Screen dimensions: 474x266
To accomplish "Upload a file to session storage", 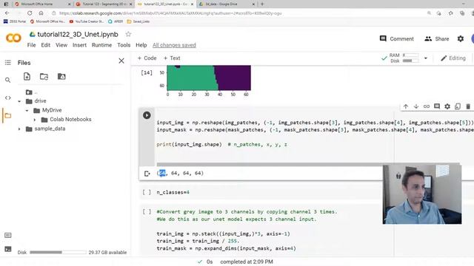I will [27, 76].
